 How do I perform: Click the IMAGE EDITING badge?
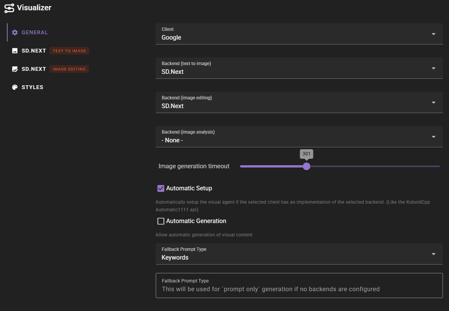[x=69, y=69]
